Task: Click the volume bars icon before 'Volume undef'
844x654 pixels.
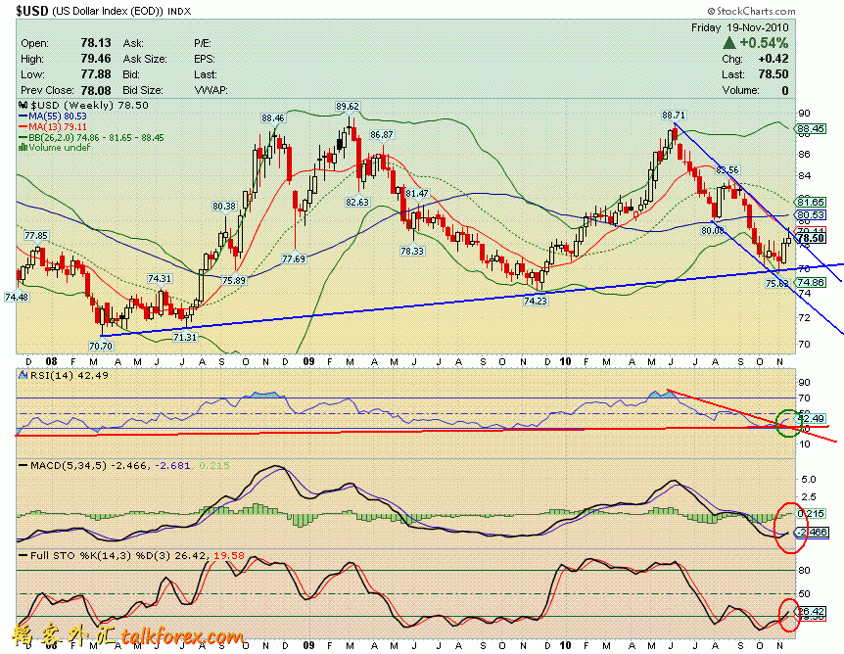Action: 23,147
